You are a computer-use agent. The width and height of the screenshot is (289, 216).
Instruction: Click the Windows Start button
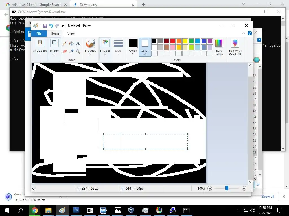(x=7, y=210)
